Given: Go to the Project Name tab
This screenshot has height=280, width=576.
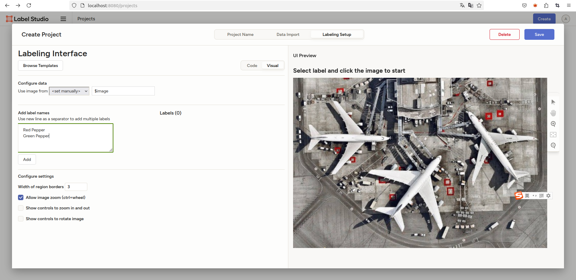Looking at the screenshot, I should tap(240, 34).
